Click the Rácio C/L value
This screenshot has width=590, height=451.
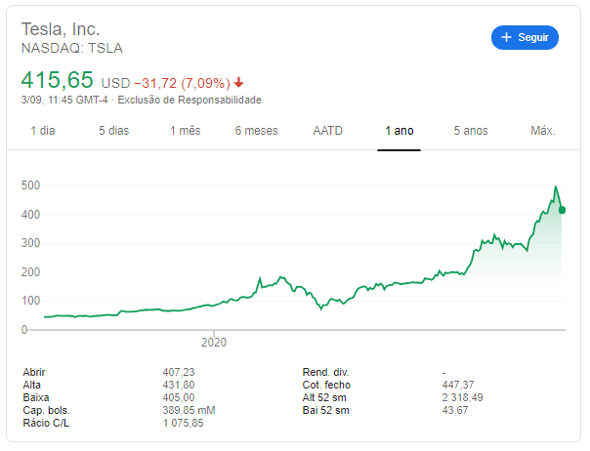[x=183, y=423]
